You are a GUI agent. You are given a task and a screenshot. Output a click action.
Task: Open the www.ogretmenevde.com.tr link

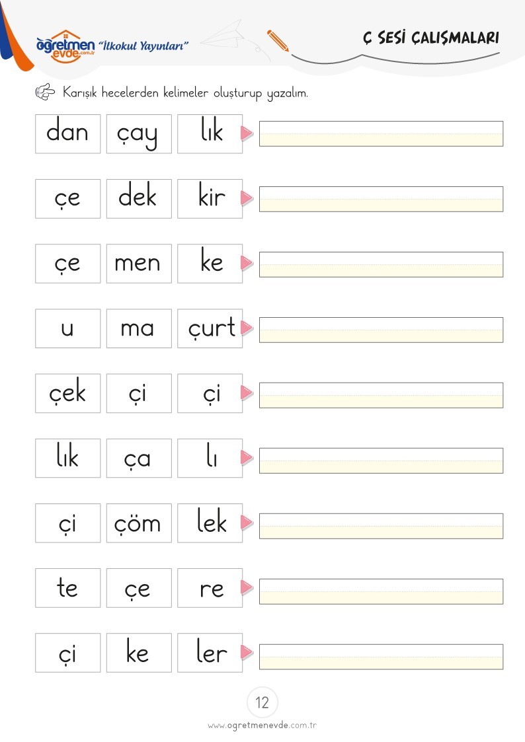tap(262, 725)
